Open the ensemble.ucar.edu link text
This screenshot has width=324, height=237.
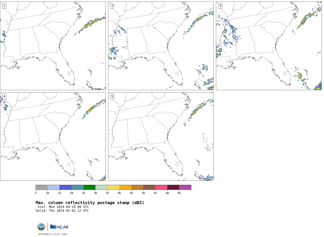53,234
